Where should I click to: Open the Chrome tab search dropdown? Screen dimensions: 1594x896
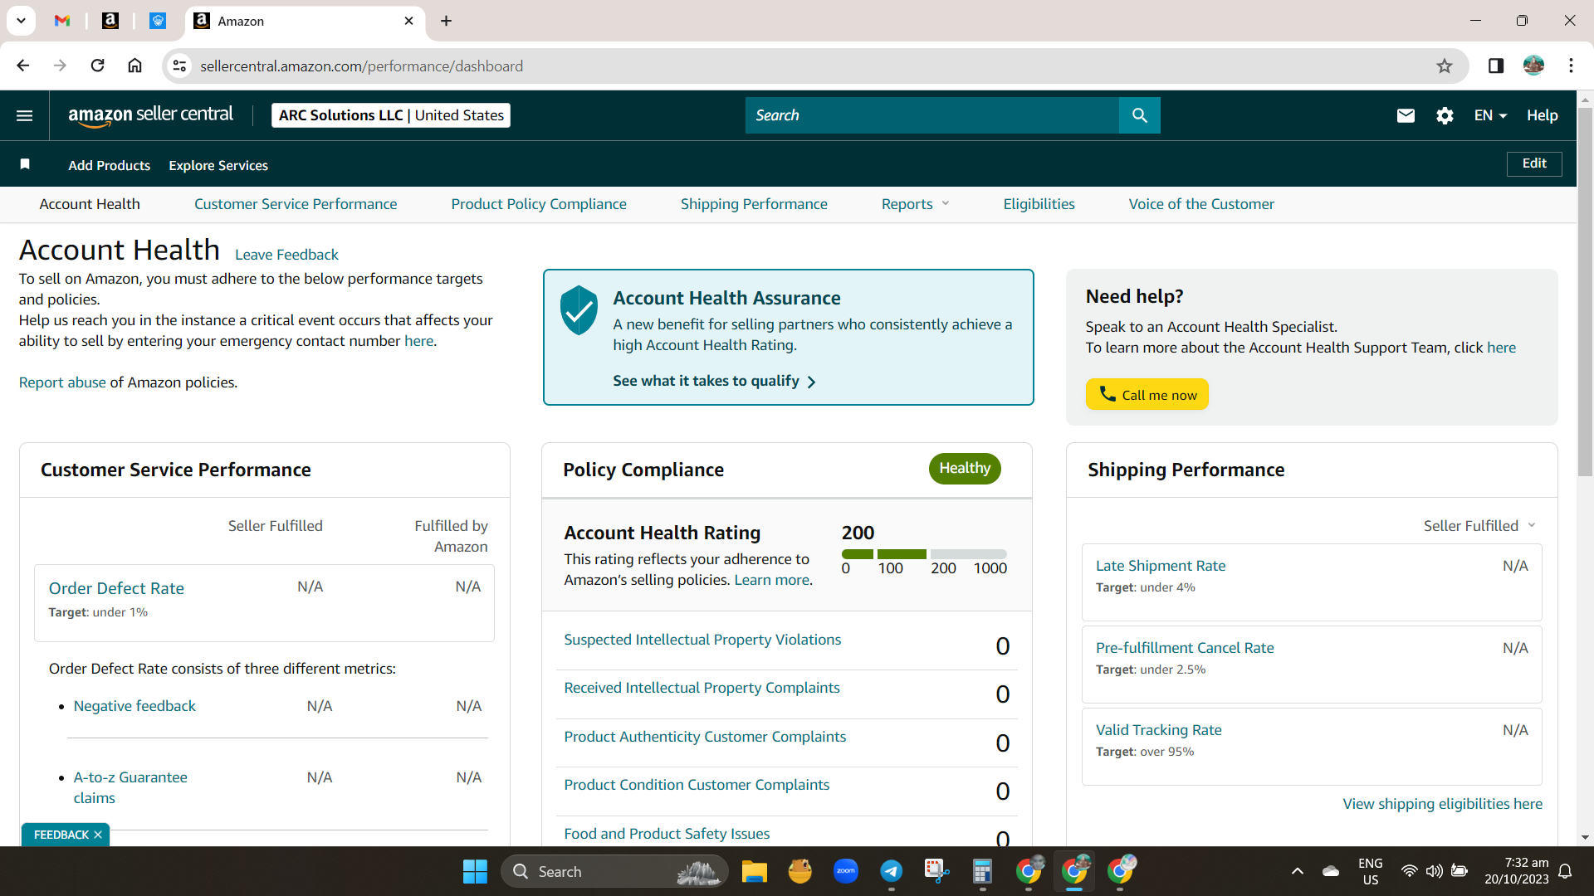tap(21, 21)
